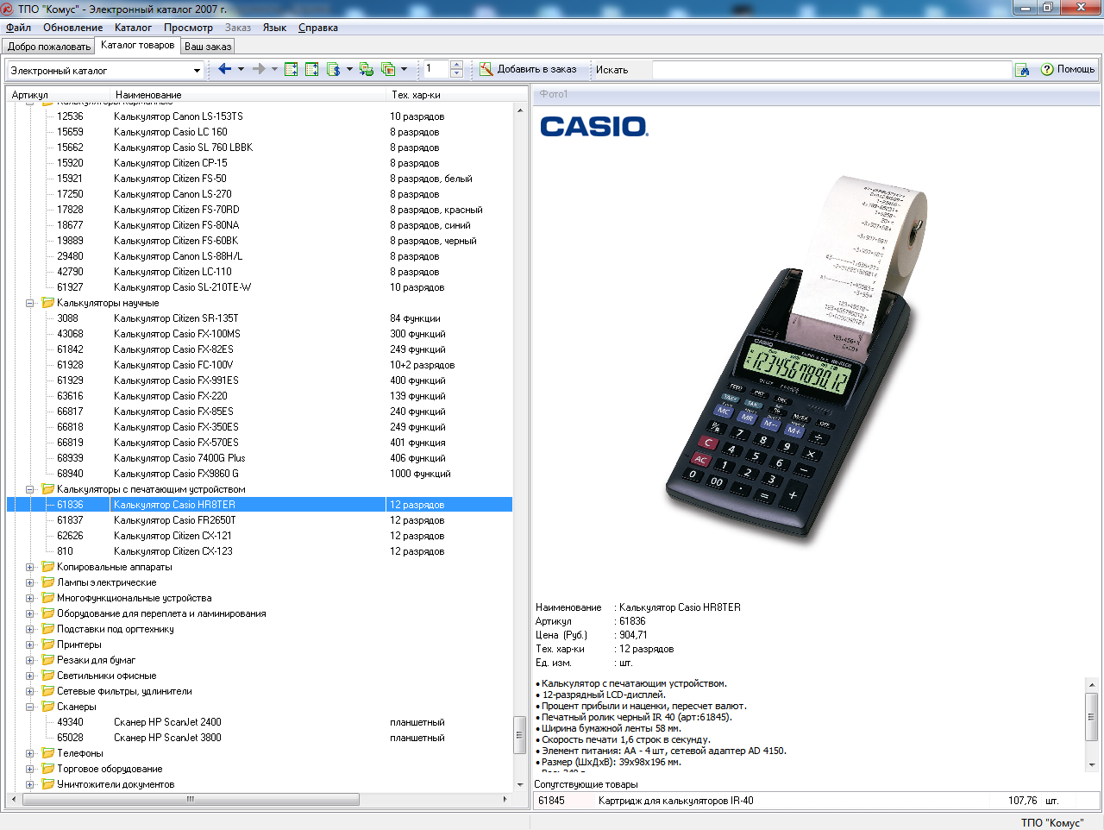
Task: Click the Добавить в заказ button
Action: [x=528, y=69]
